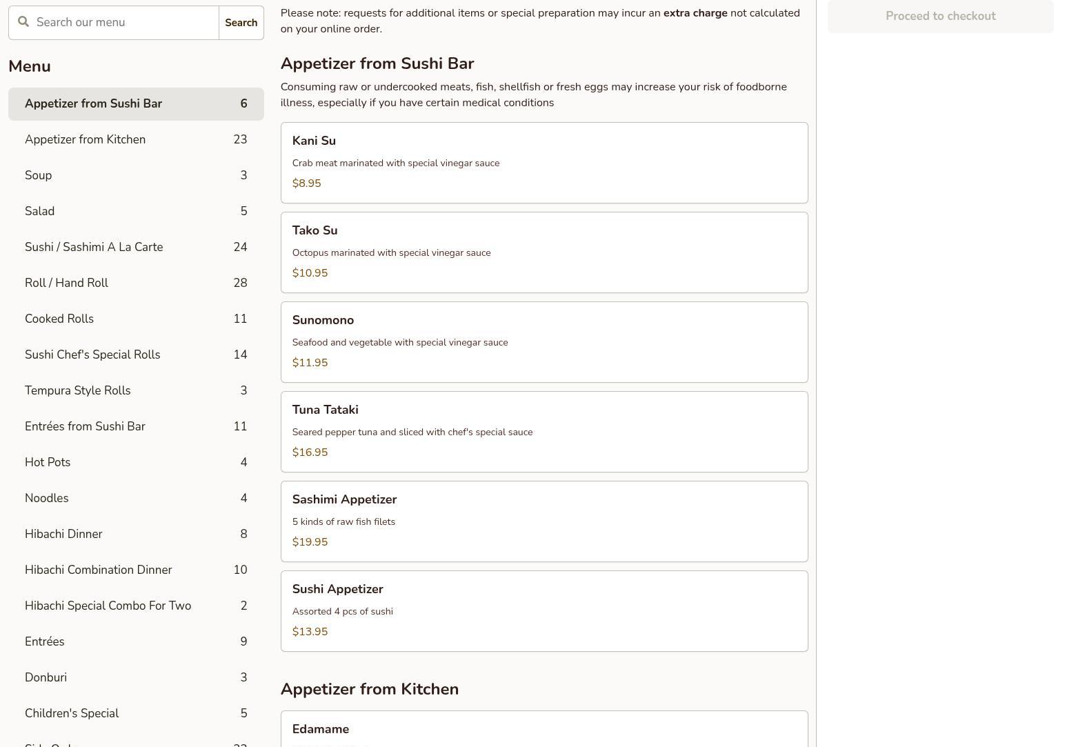Select Appetizer from Kitchen category

136,139
